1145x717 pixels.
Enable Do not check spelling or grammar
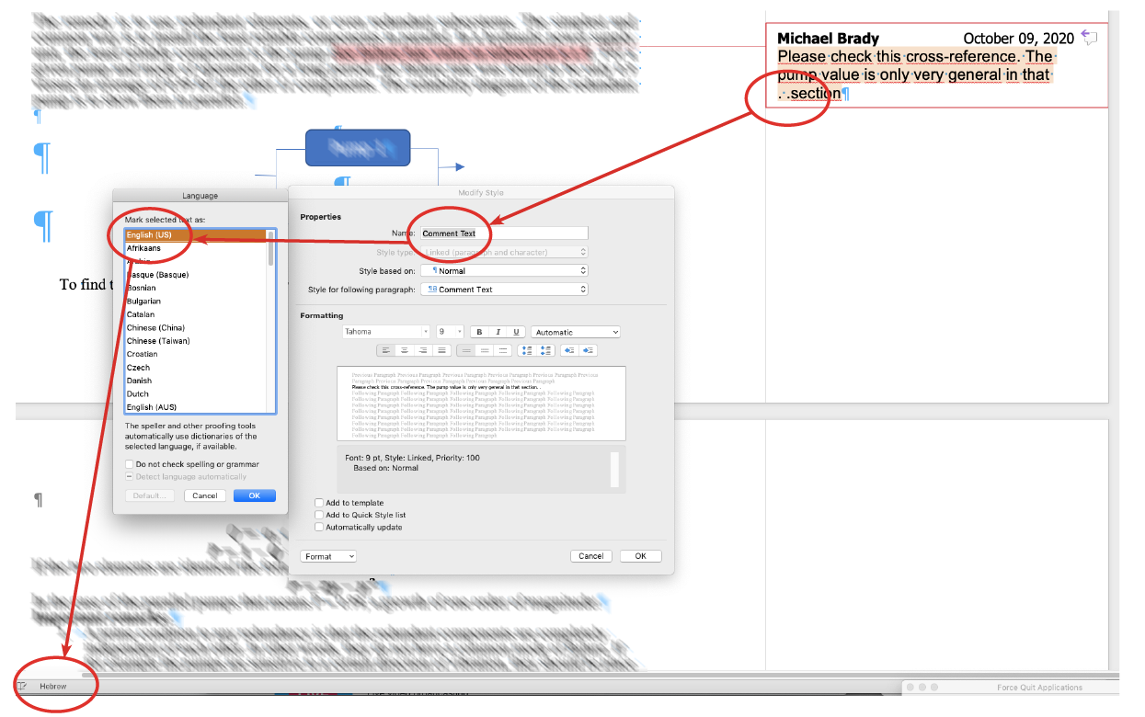130,464
